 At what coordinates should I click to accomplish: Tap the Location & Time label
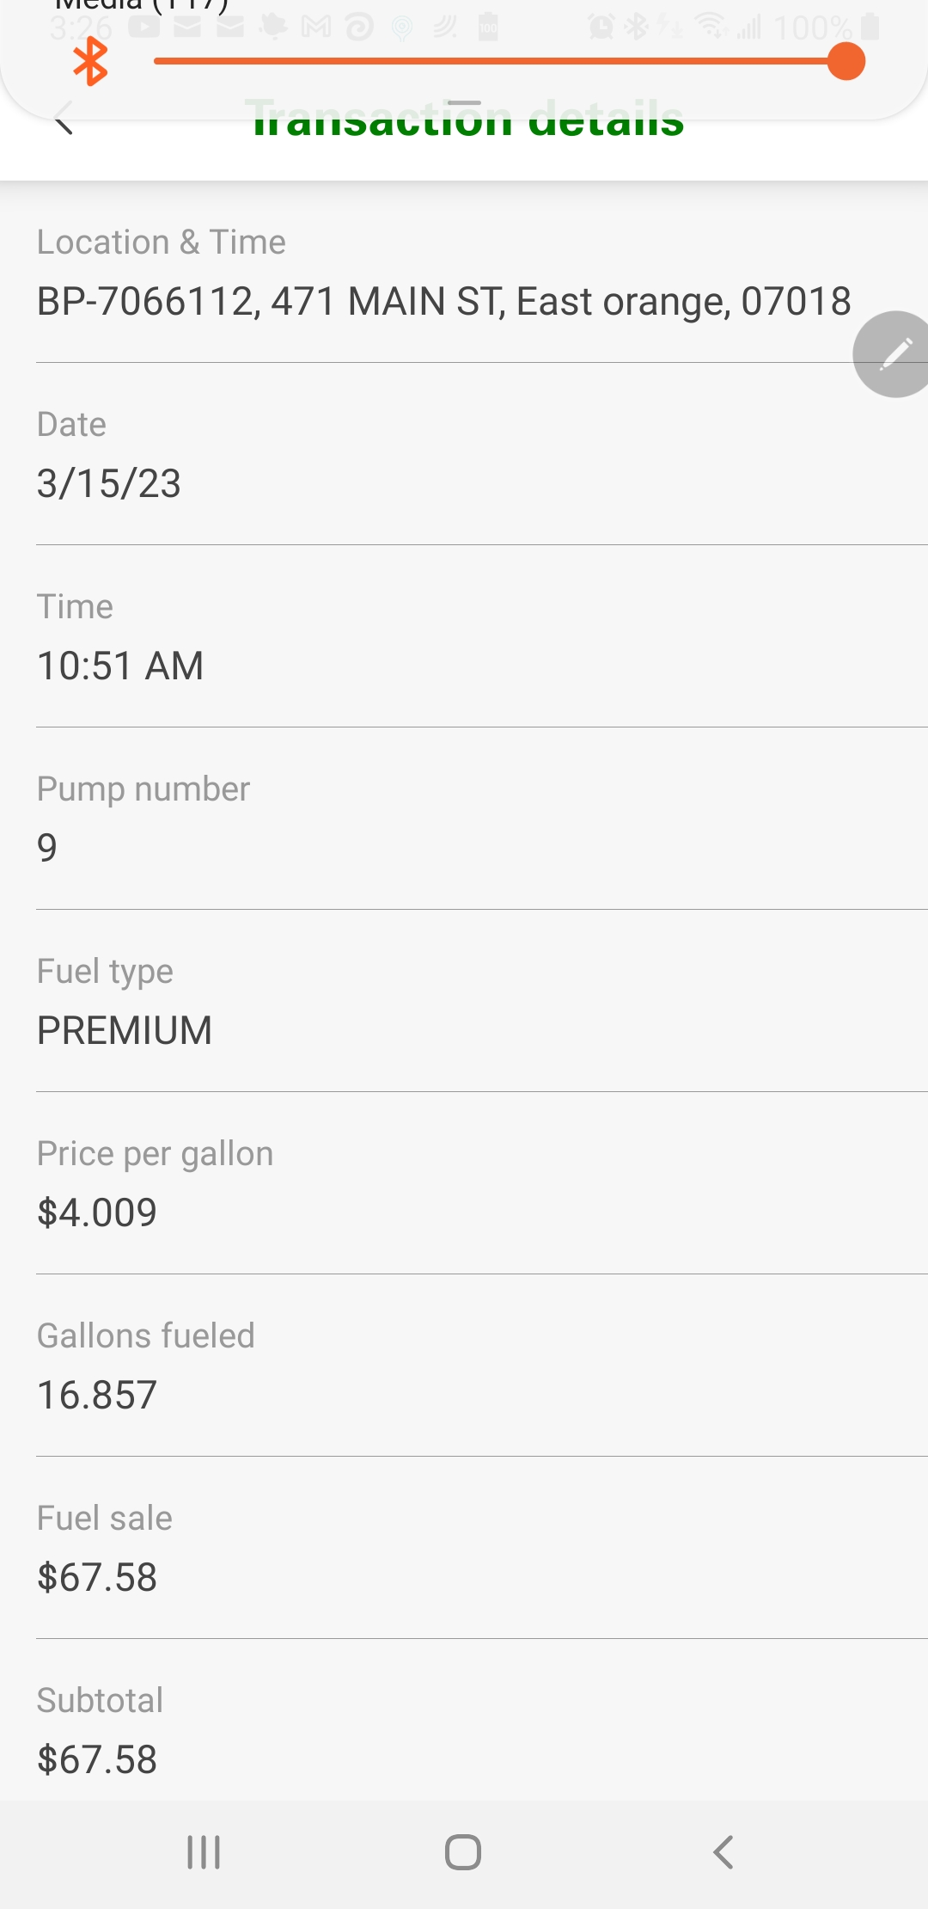pyautogui.click(x=162, y=242)
